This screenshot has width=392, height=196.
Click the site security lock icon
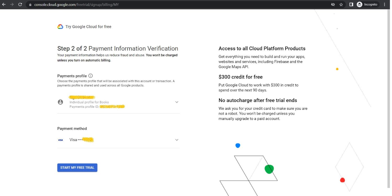pos(30,4)
